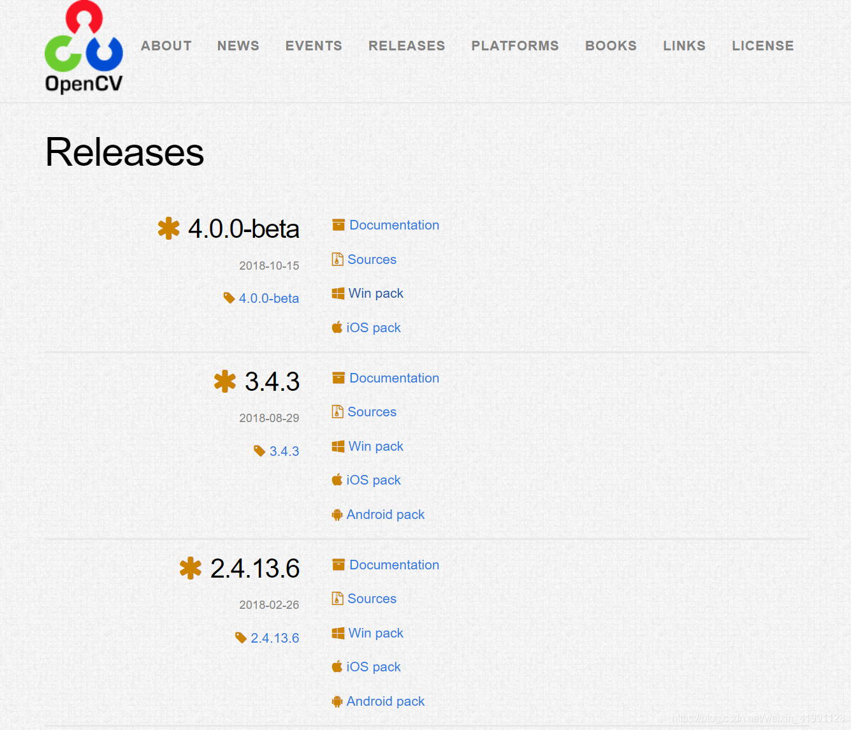Open the BOOKS nav item
The width and height of the screenshot is (851, 730).
(611, 46)
